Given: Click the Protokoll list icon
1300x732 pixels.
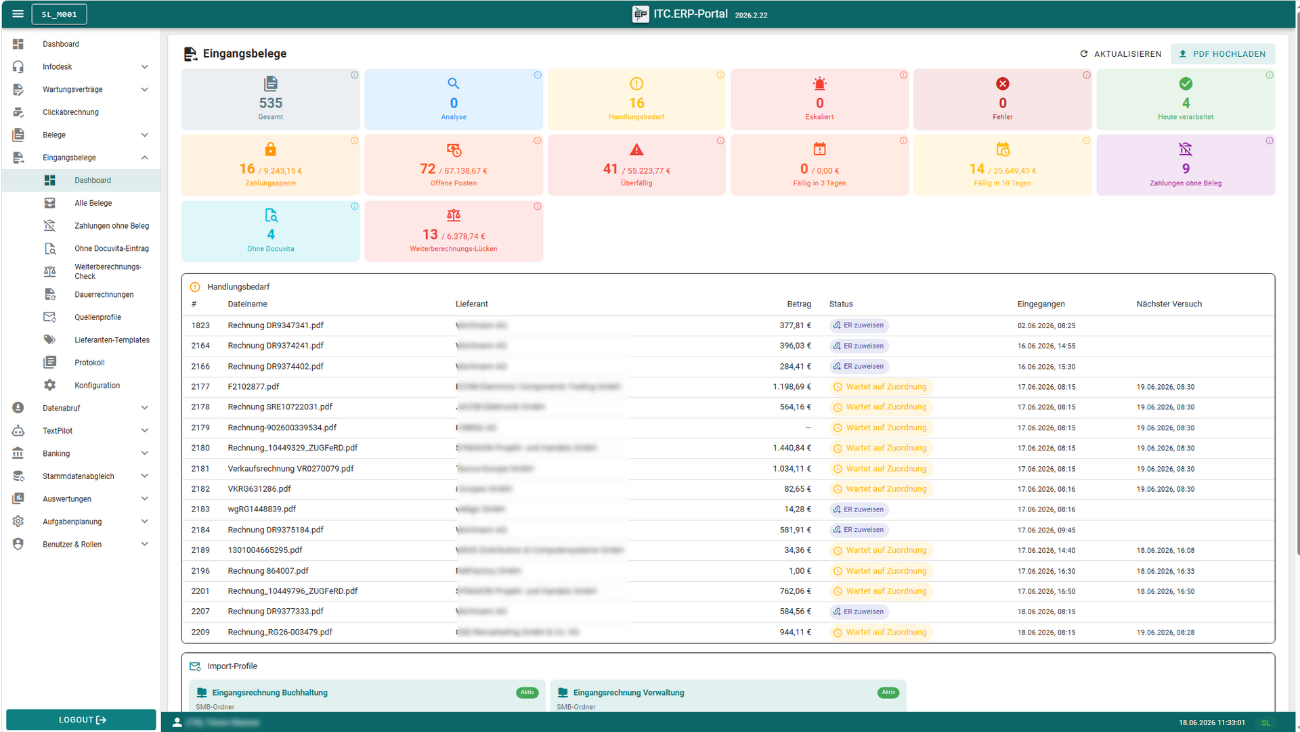Looking at the screenshot, I should point(50,363).
